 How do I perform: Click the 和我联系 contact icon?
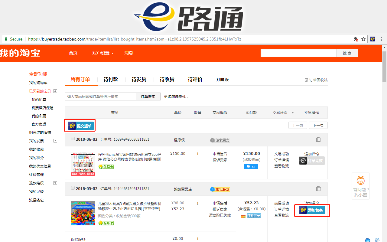(220, 189)
